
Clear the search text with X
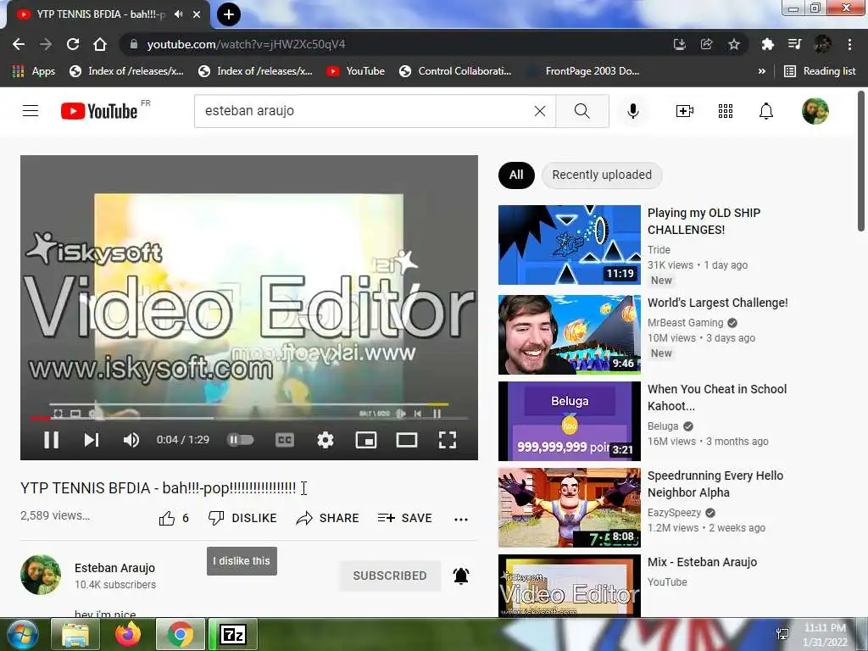point(540,111)
